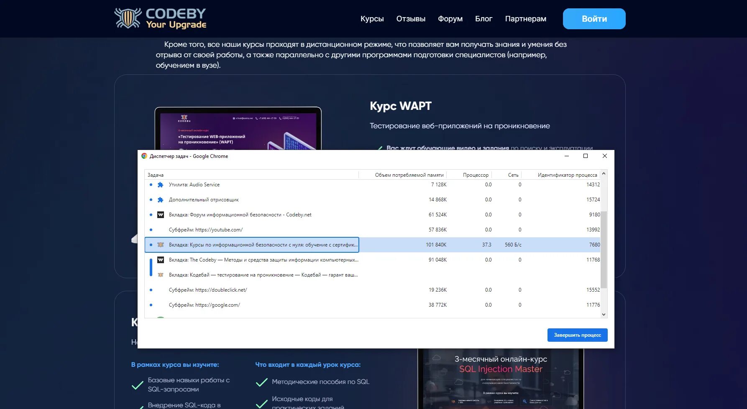Screen dimensions: 747x409
Task: Click the Войти login button
Action: (594, 19)
